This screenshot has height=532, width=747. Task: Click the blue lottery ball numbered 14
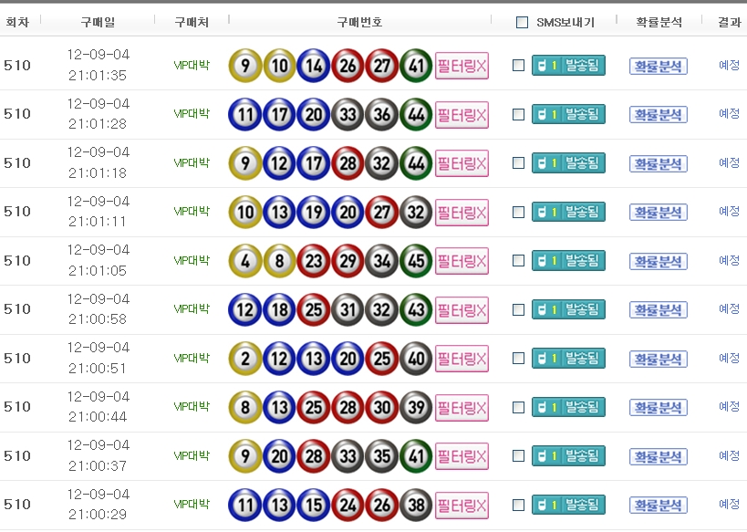(313, 66)
